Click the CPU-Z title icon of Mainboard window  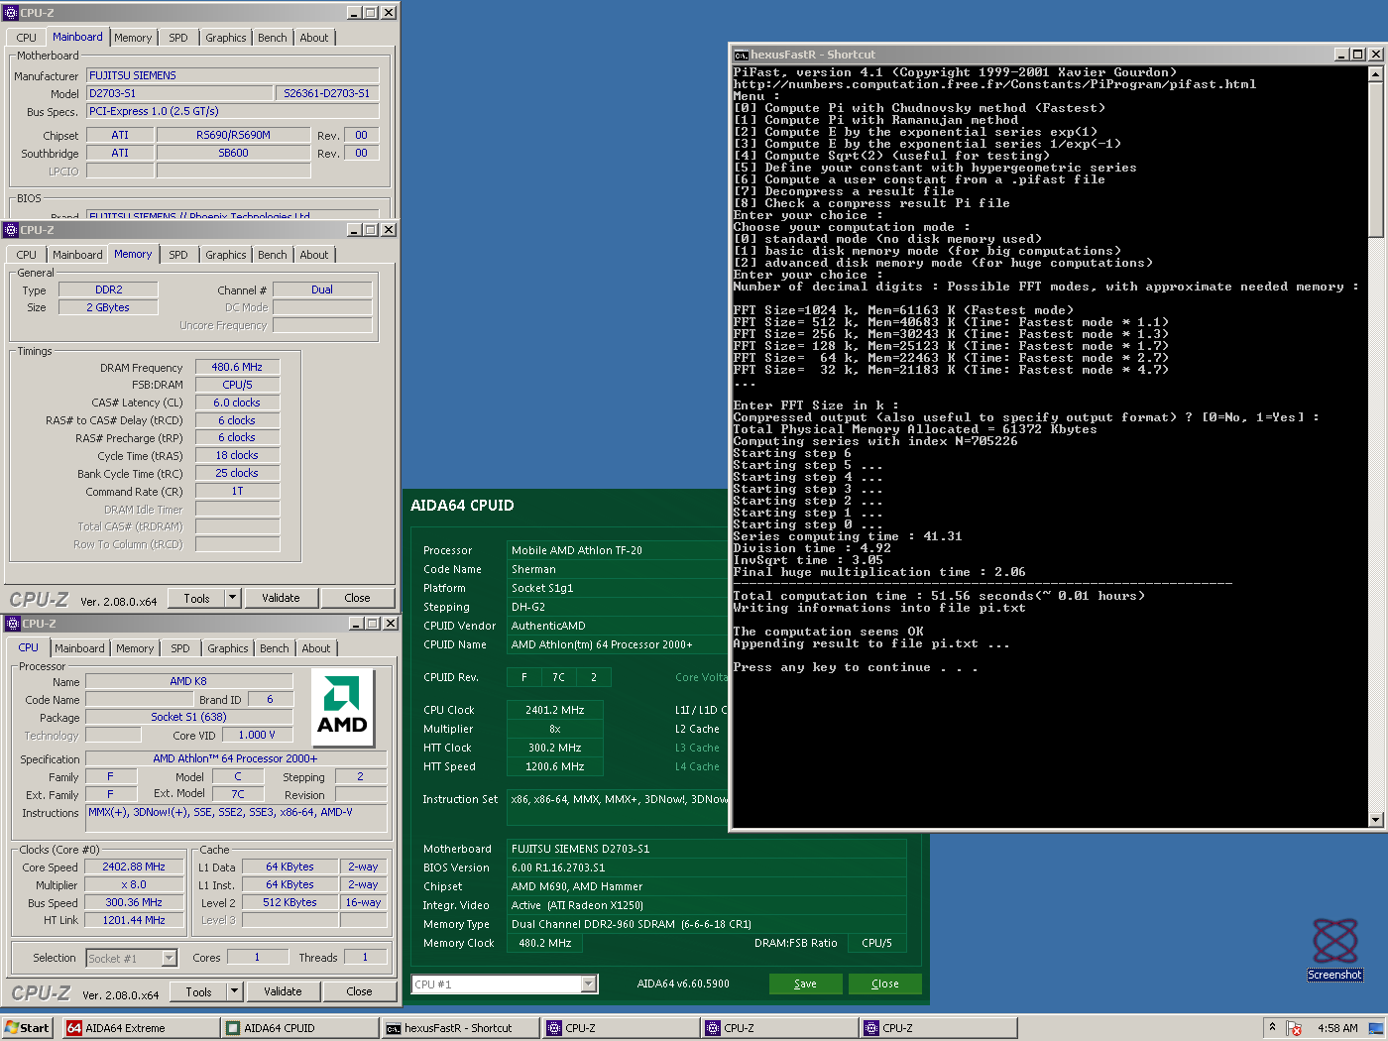(x=11, y=13)
